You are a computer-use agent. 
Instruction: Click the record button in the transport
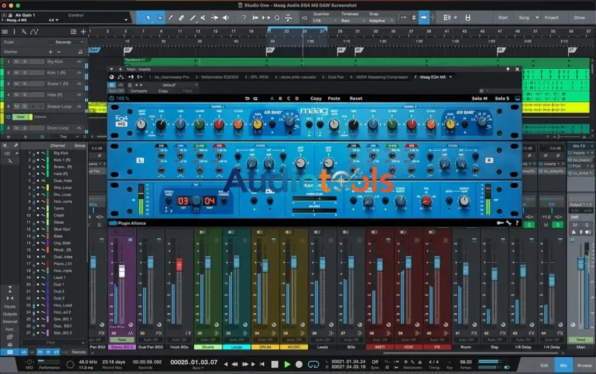[299, 365]
